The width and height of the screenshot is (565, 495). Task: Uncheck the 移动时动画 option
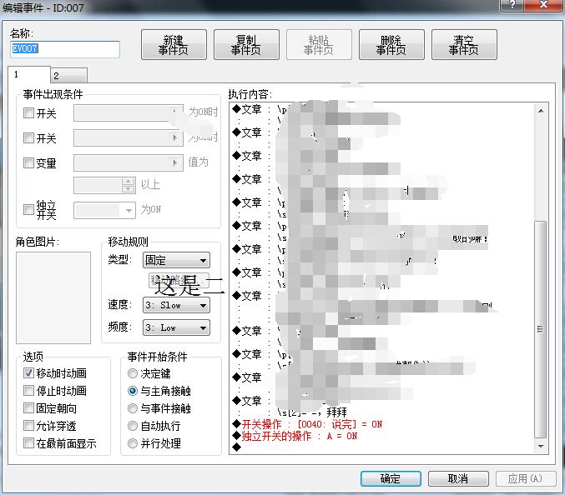click(x=28, y=372)
